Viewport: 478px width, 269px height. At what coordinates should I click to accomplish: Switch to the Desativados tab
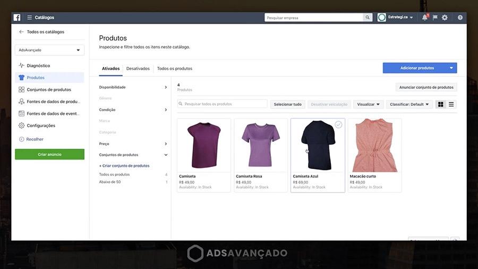[138, 69]
